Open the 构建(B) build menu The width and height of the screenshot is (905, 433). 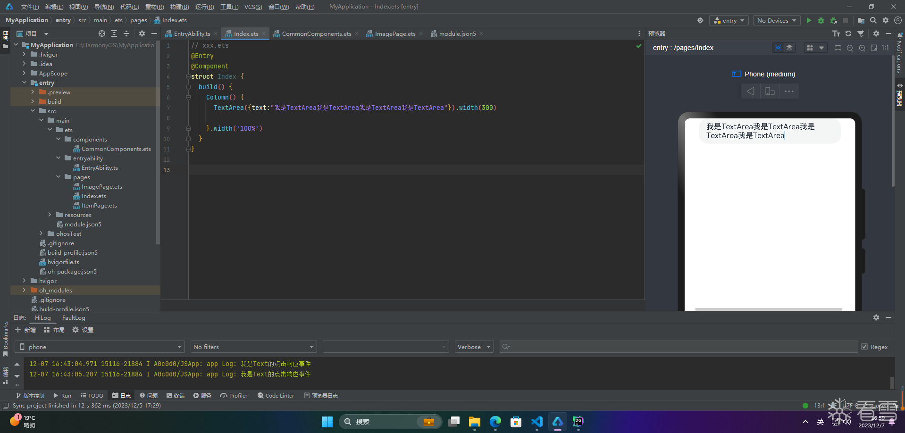click(x=179, y=7)
